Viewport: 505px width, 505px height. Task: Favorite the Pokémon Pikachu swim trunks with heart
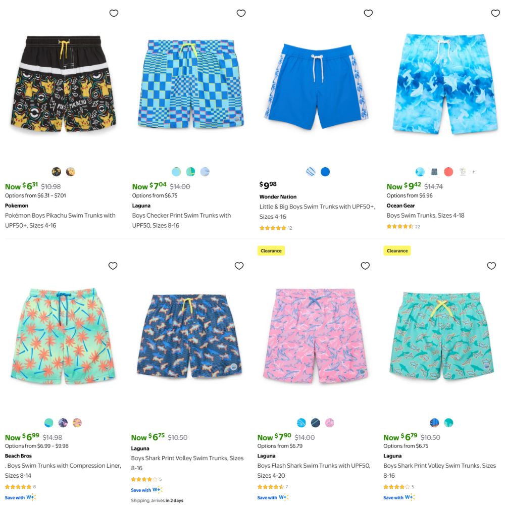tap(114, 13)
